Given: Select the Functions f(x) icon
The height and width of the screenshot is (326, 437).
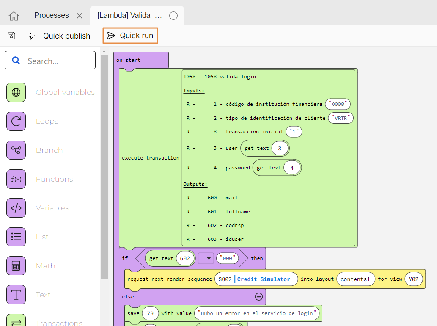Looking at the screenshot, I should [x=16, y=179].
